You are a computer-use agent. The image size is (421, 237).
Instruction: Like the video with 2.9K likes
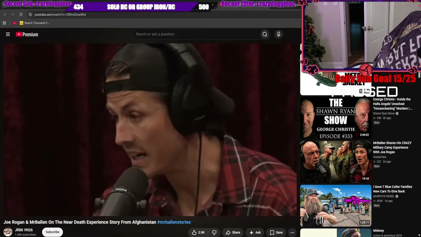point(198,232)
